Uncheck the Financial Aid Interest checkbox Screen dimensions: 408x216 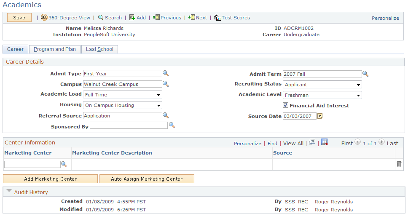(286, 106)
